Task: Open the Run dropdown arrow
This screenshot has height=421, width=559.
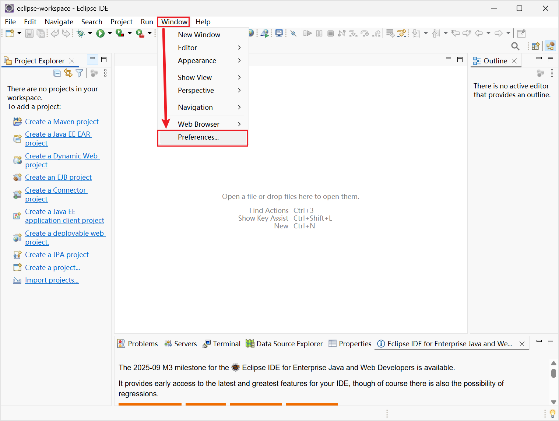Action: pos(110,34)
